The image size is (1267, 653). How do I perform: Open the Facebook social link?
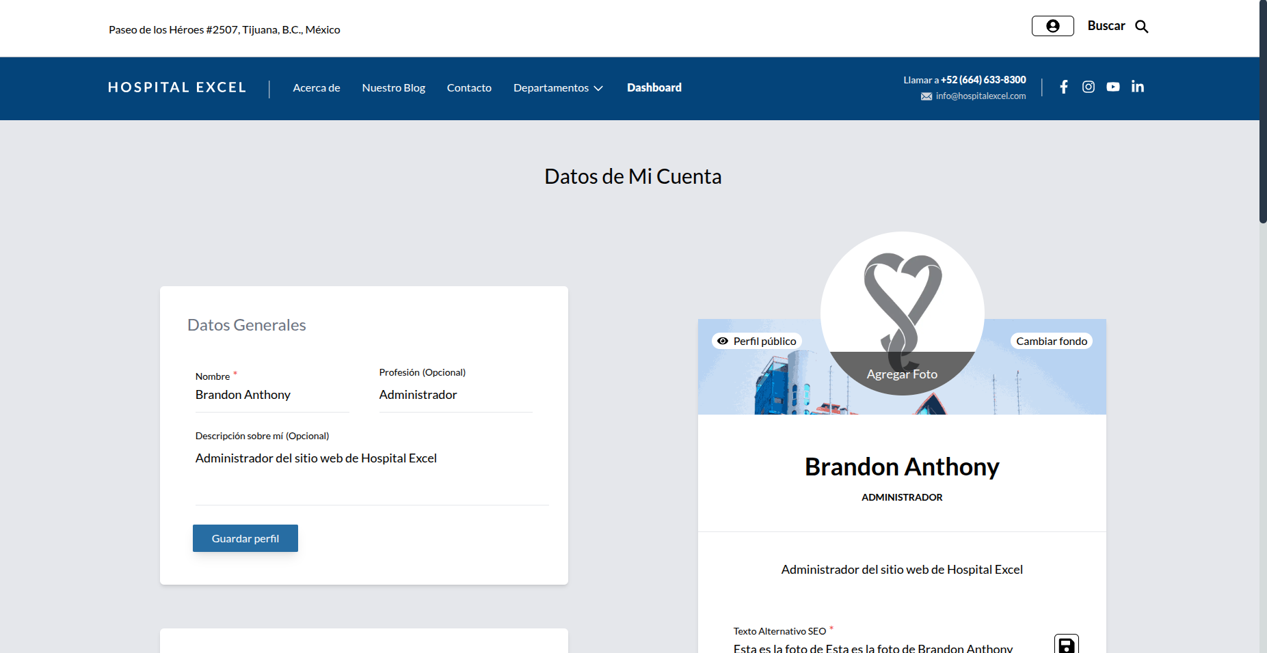point(1064,87)
